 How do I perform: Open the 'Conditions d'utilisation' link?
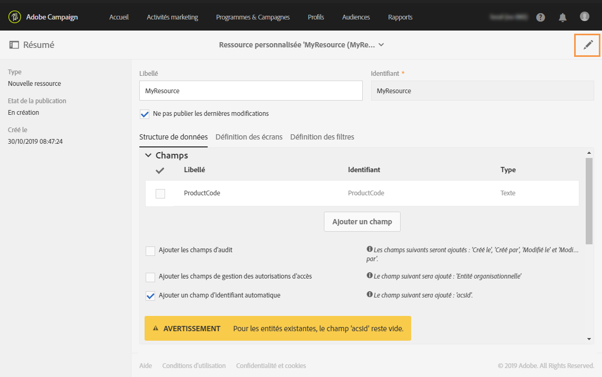pos(193,366)
